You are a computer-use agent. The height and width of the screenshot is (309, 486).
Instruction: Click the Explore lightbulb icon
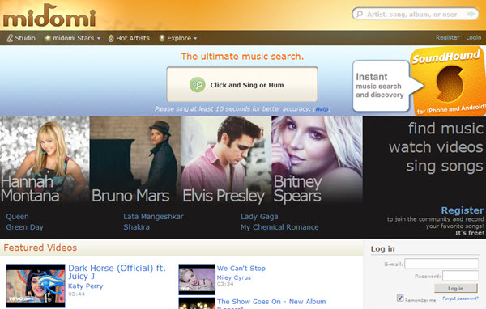[x=161, y=38]
